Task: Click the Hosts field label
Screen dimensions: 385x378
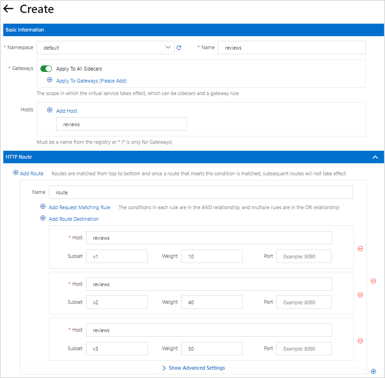Action: (27, 109)
